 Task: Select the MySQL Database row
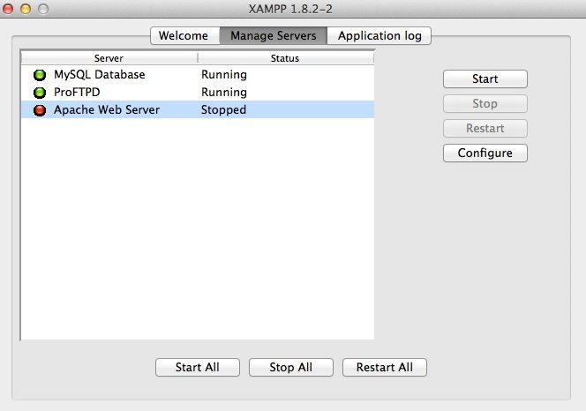198,75
